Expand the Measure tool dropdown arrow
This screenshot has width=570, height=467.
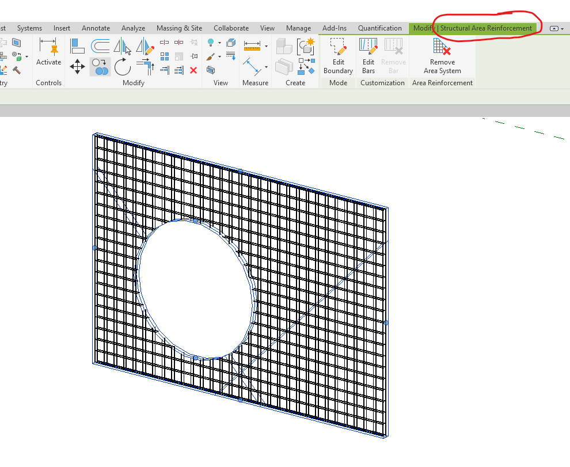[x=266, y=46]
